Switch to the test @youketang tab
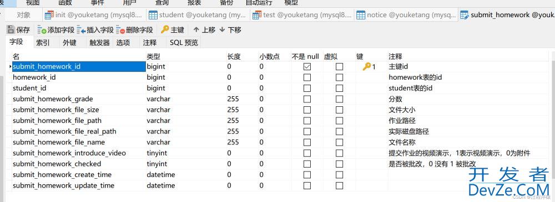 click(x=301, y=15)
